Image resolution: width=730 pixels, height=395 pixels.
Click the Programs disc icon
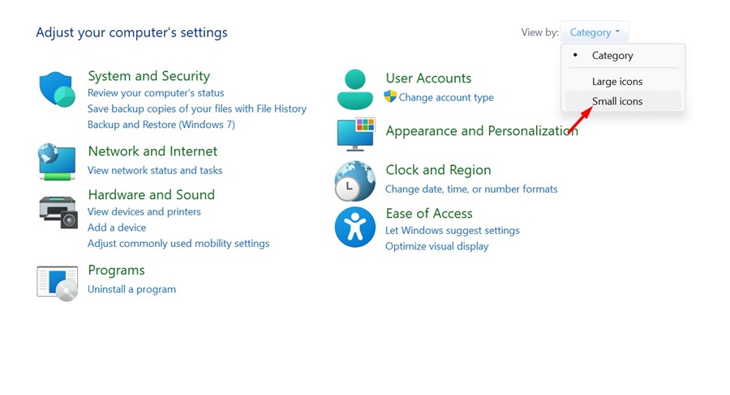tap(57, 282)
